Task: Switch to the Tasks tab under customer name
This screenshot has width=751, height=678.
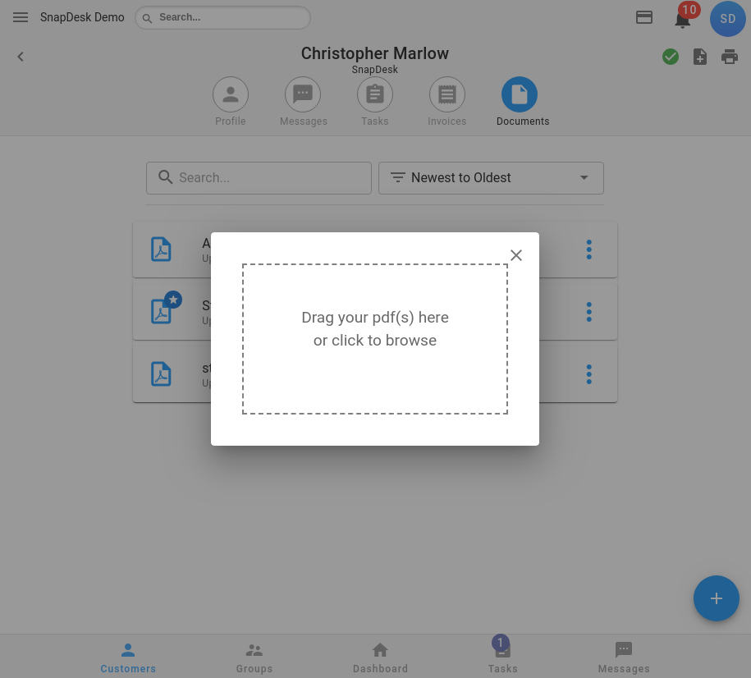Action: [375, 102]
